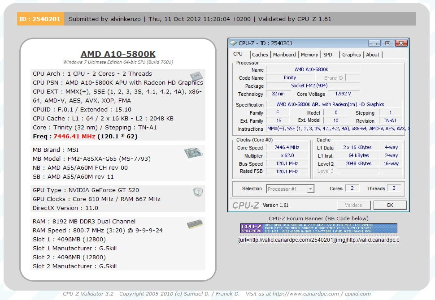The height and width of the screenshot is (300, 435).
Task: Click the CPU chip icon beside CPU Arch
Action: [196, 76]
